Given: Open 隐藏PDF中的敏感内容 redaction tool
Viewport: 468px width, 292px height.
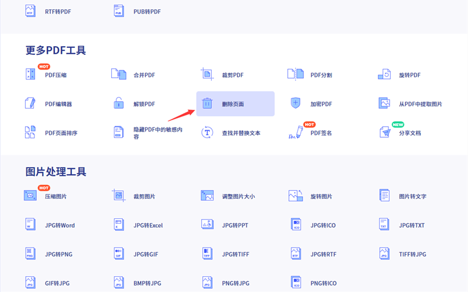Looking at the screenshot, I should [157, 133].
